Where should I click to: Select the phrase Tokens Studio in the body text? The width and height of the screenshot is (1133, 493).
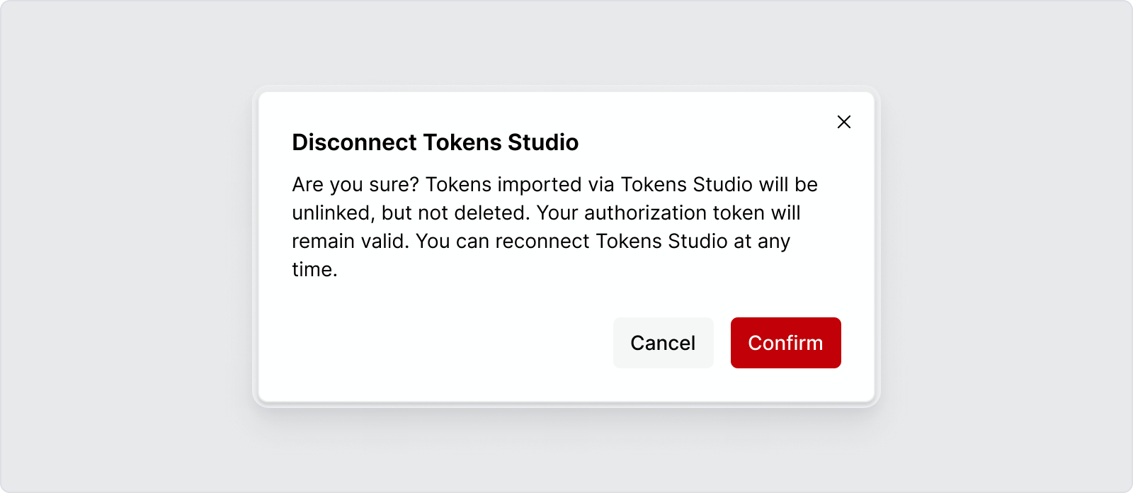tap(688, 184)
